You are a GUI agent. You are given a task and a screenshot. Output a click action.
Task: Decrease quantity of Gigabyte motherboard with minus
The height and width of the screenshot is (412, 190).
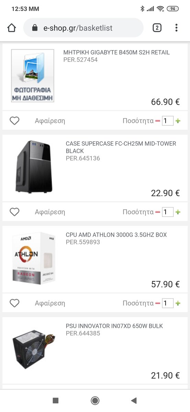coord(158,121)
